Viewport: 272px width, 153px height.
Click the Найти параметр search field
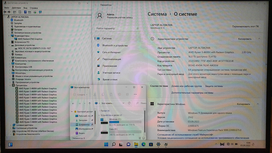click(117, 28)
